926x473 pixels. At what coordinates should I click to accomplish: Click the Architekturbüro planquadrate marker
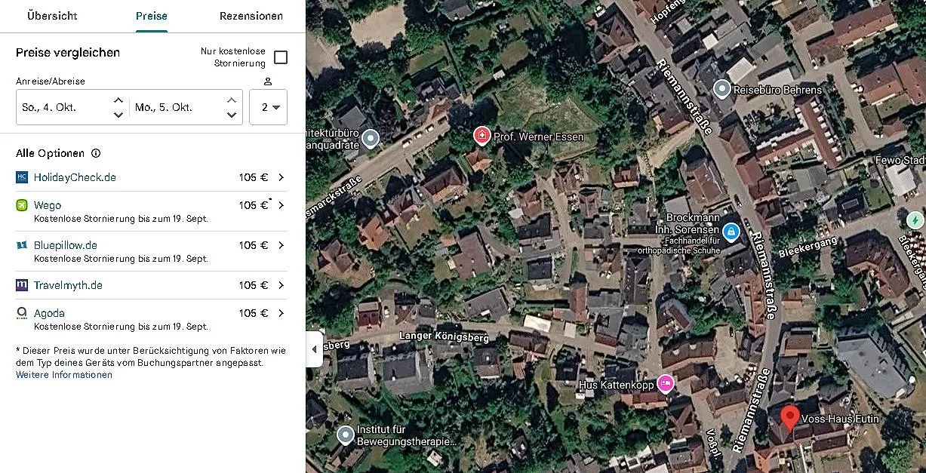tap(371, 139)
